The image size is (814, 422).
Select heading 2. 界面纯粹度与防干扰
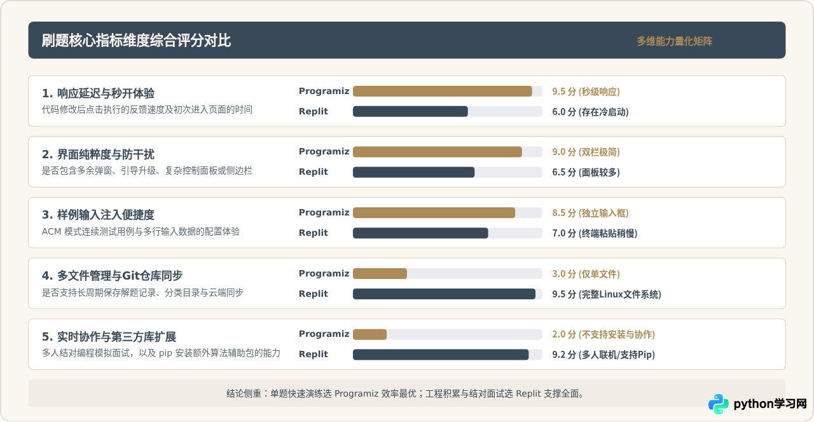click(98, 154)
